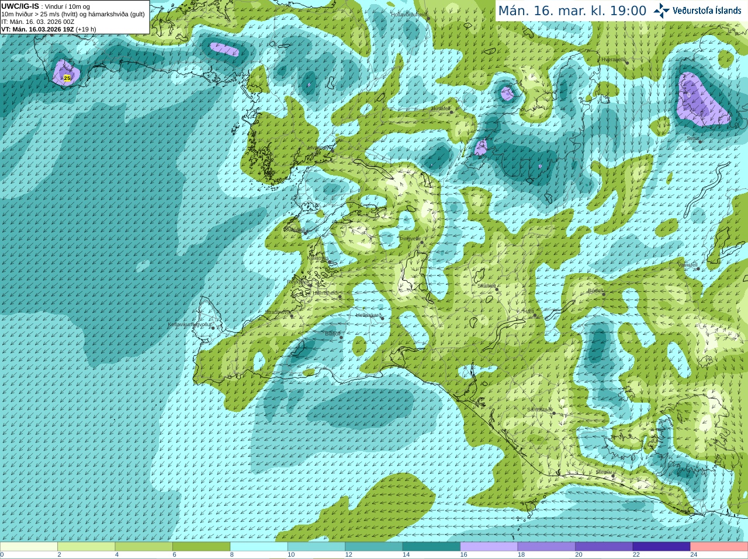Viewport: 748px width, 559px height.
Task: Click the 'UWC/IG-IS' model label
Action: (x=20, y=6)
